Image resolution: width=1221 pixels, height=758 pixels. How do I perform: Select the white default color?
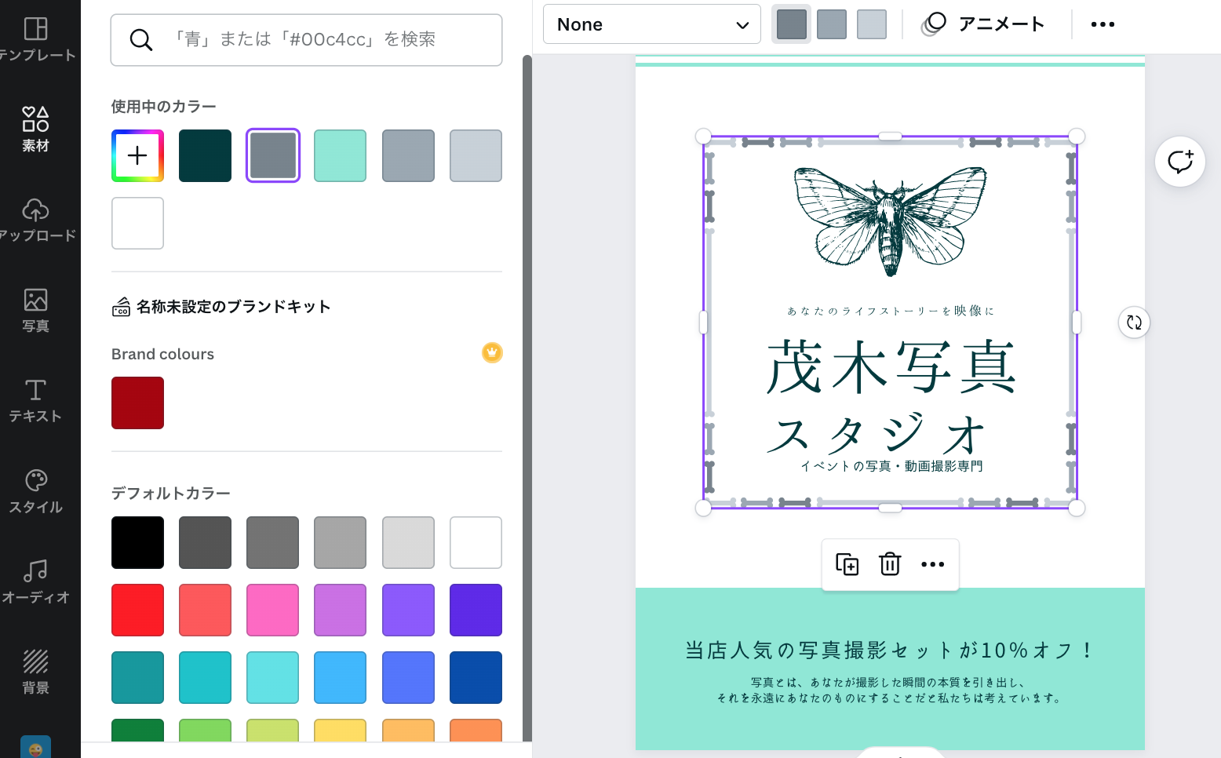coord(476,542)
